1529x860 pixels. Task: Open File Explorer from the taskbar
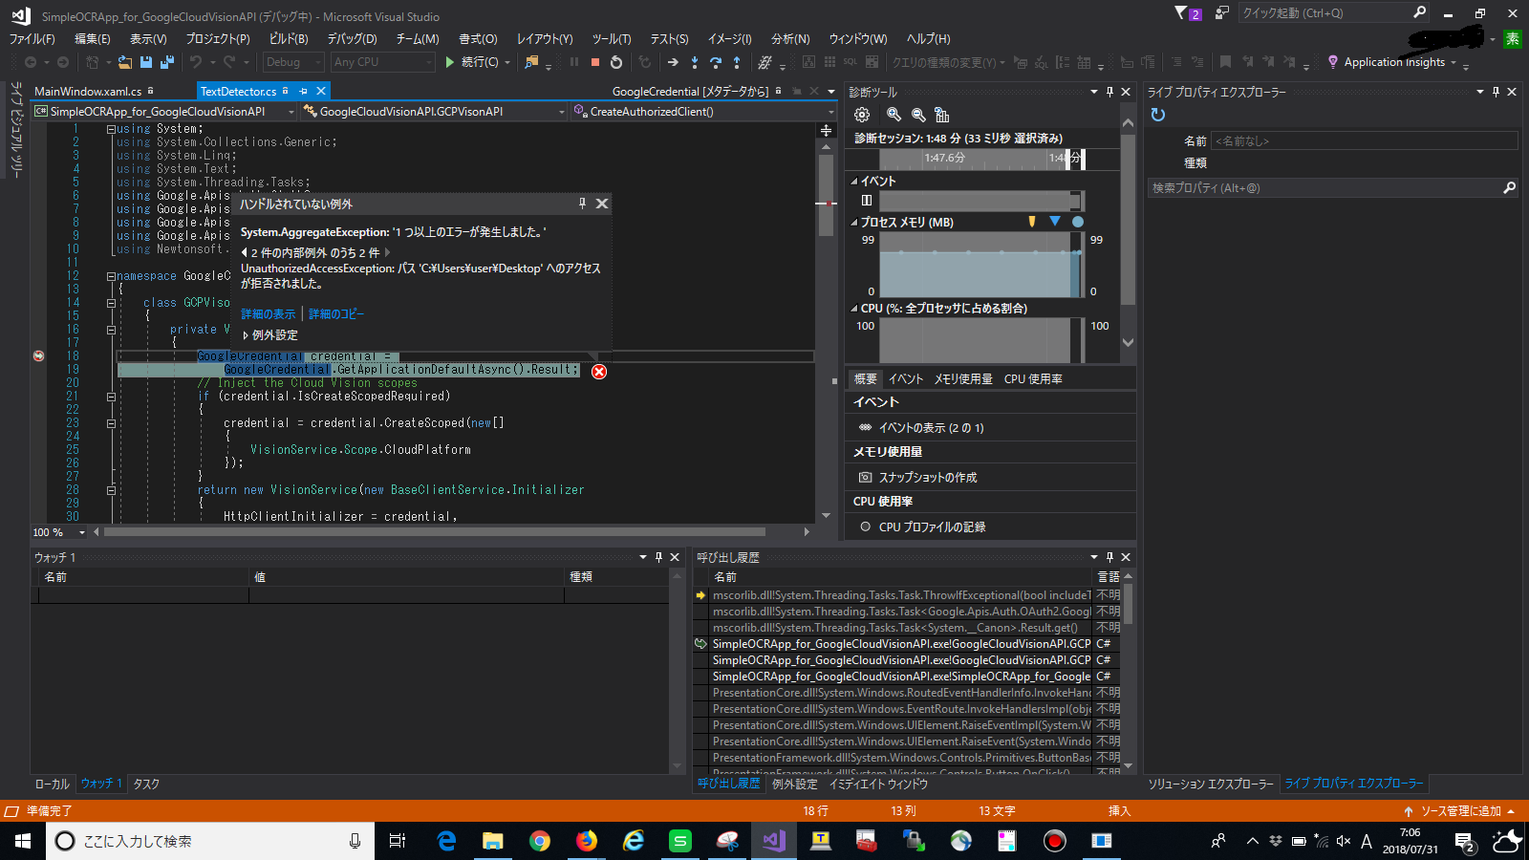493,841
